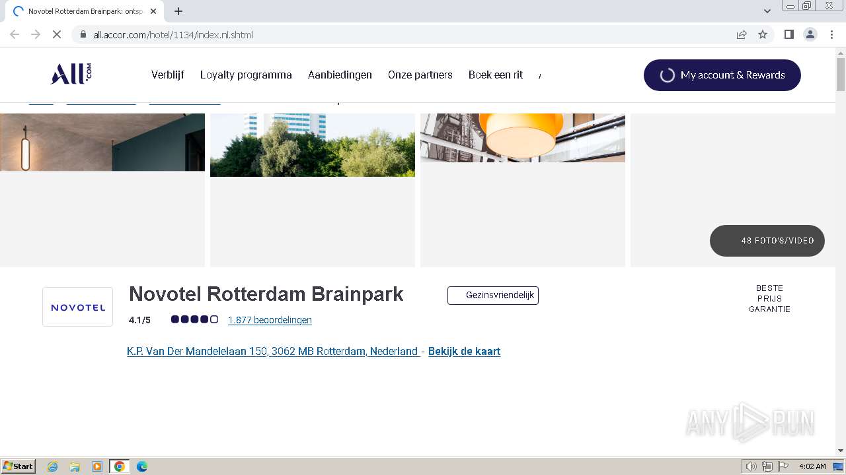Open My account & Rewards
846x475 pixels.
point(722,75)
